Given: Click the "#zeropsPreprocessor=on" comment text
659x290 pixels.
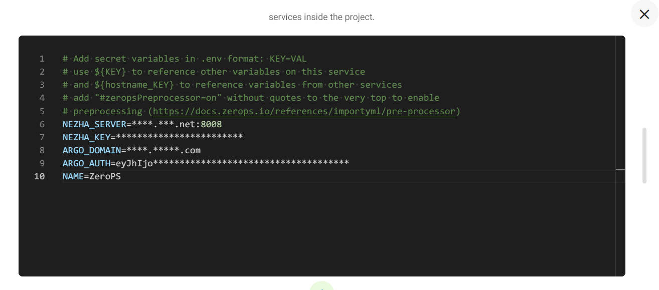Looking at the screenshot, I should point(155,98).
